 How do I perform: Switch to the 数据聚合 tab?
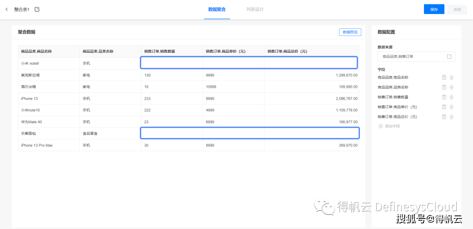[x=217, y=9]
